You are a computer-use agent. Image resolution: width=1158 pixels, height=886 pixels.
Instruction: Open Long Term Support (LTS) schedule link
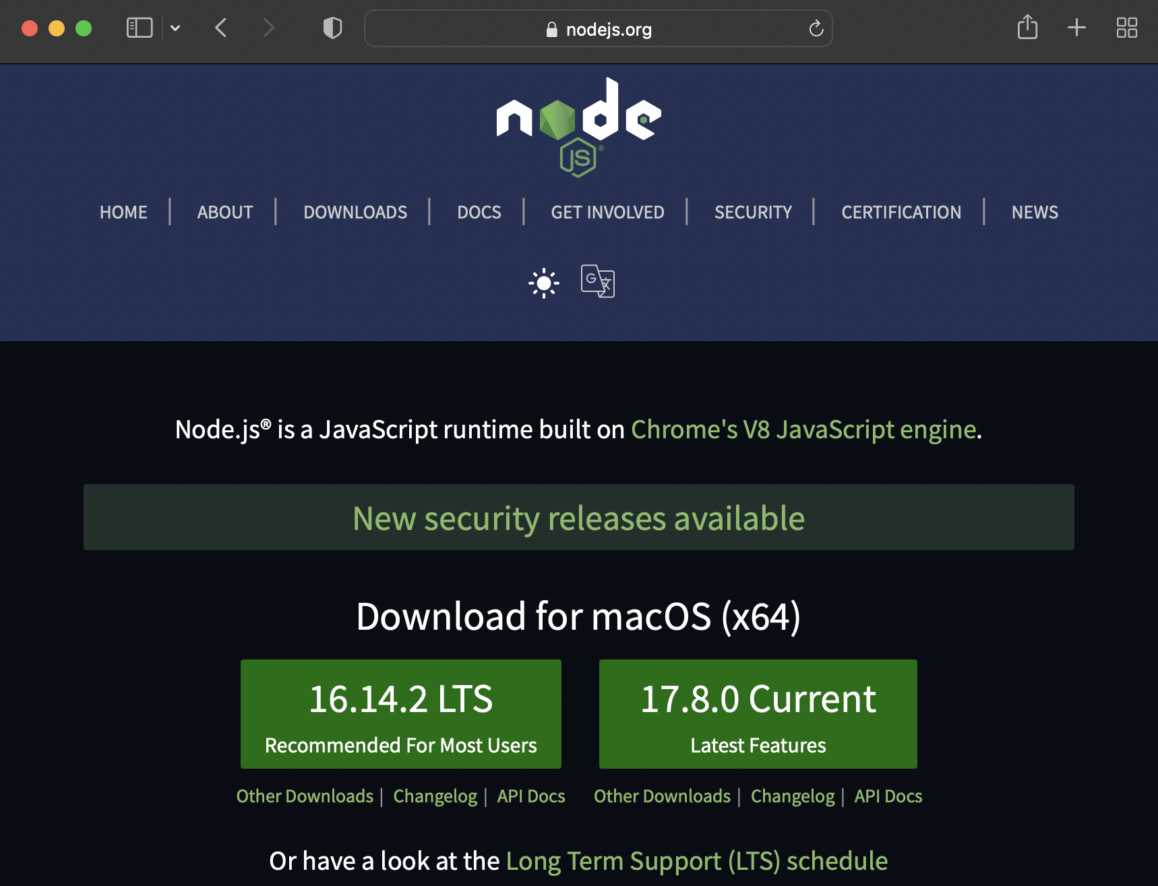(x=696, y=861)
